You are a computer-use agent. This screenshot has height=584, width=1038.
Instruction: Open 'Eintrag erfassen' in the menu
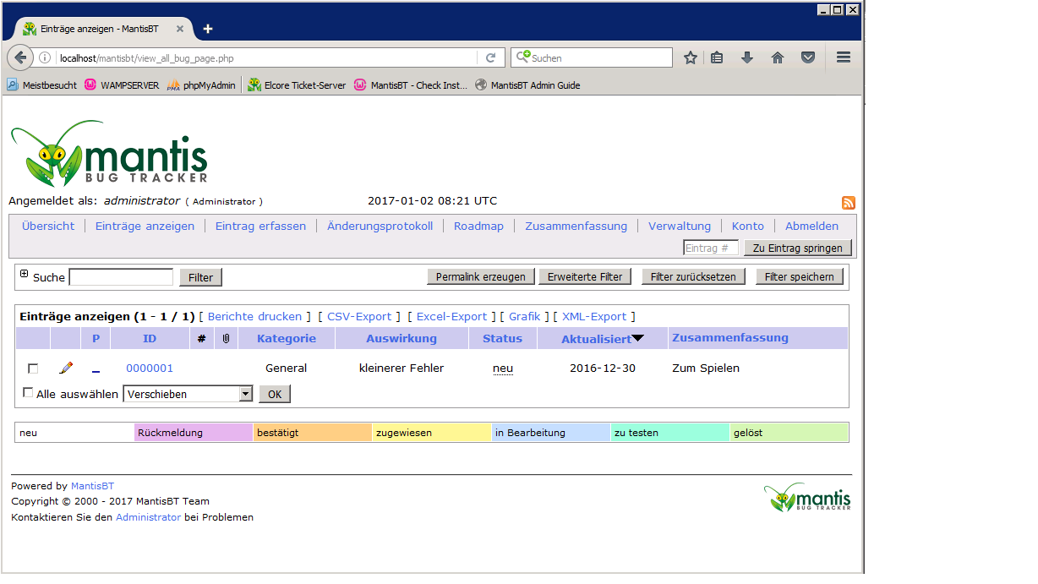(x=260, y=226)
